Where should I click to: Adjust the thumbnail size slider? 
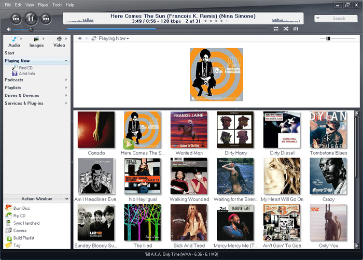(x=328, y=38)
